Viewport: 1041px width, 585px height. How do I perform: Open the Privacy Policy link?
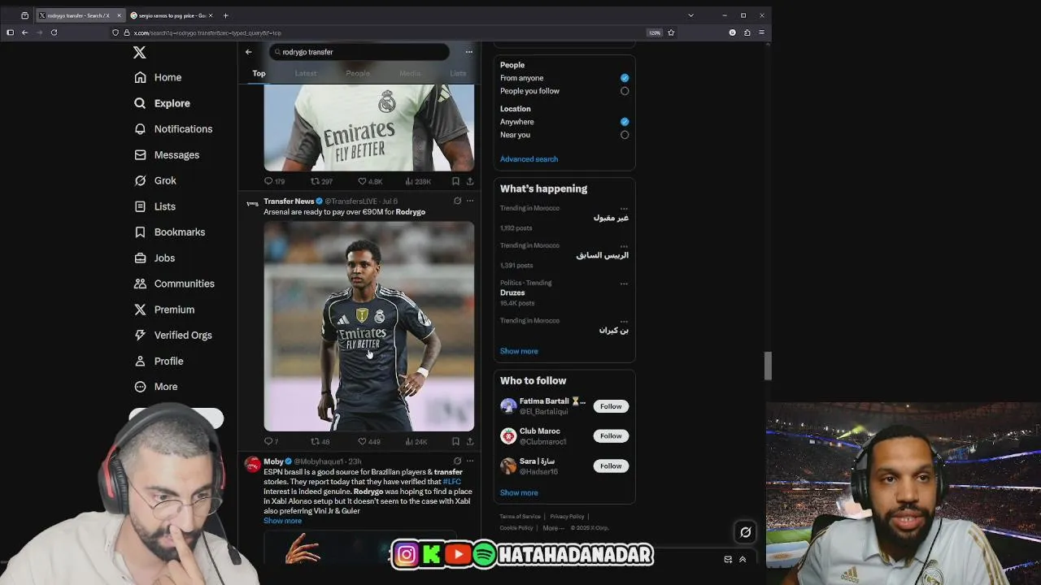point(566,517)
